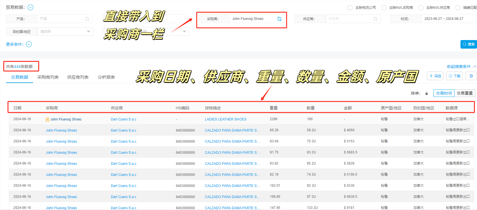Switch to 交易数据 tab

click(20, 77)
